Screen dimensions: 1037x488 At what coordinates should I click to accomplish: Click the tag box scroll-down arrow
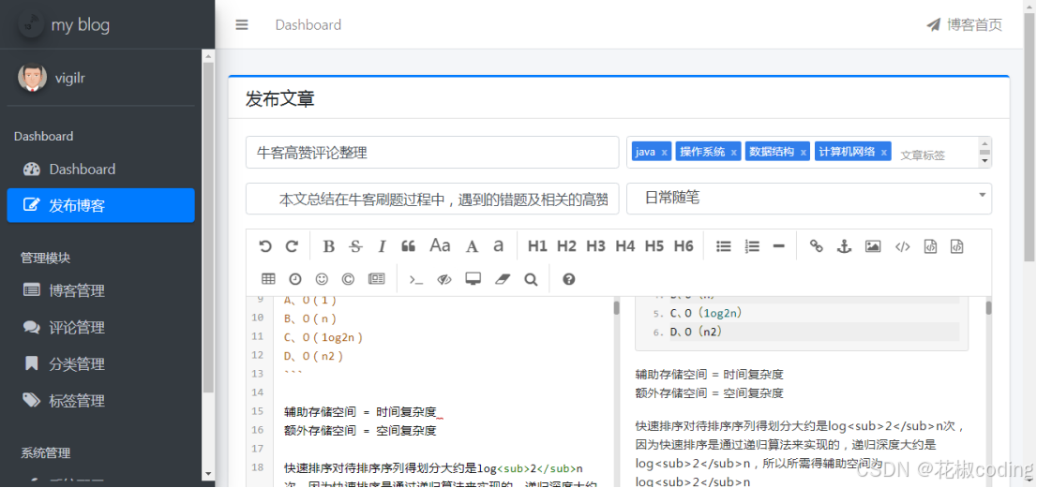(x=984, y=160)
